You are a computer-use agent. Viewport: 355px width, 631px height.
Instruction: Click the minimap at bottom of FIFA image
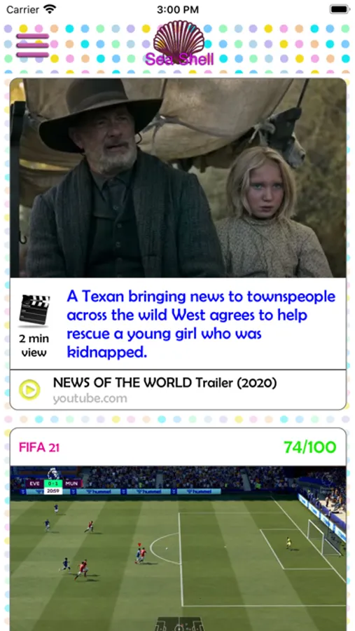pyautogui.click(x=179, y=624)
